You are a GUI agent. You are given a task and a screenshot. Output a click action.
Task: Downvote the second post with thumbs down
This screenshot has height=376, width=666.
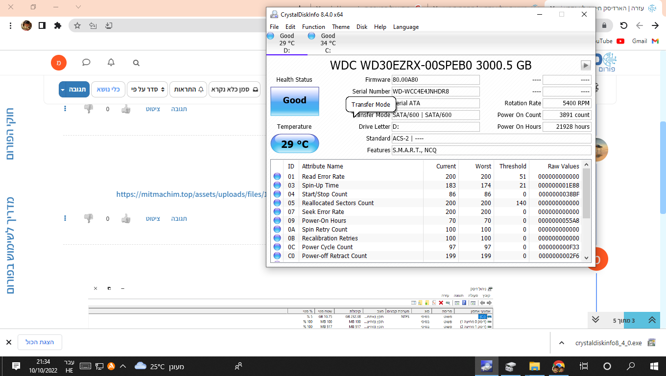coord(89,218)
